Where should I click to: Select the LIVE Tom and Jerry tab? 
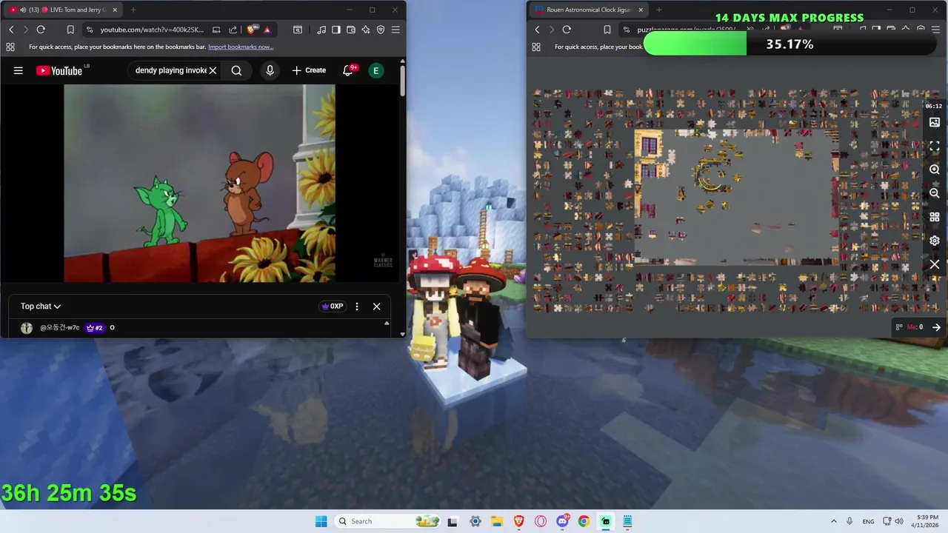coord(64,10)
